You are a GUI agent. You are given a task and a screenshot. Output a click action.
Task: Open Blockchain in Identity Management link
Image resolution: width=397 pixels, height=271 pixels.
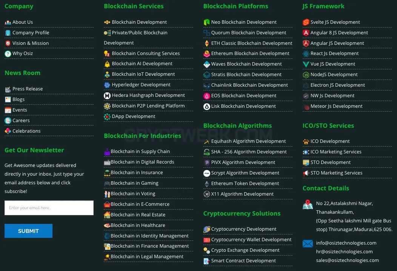(149, 236)
